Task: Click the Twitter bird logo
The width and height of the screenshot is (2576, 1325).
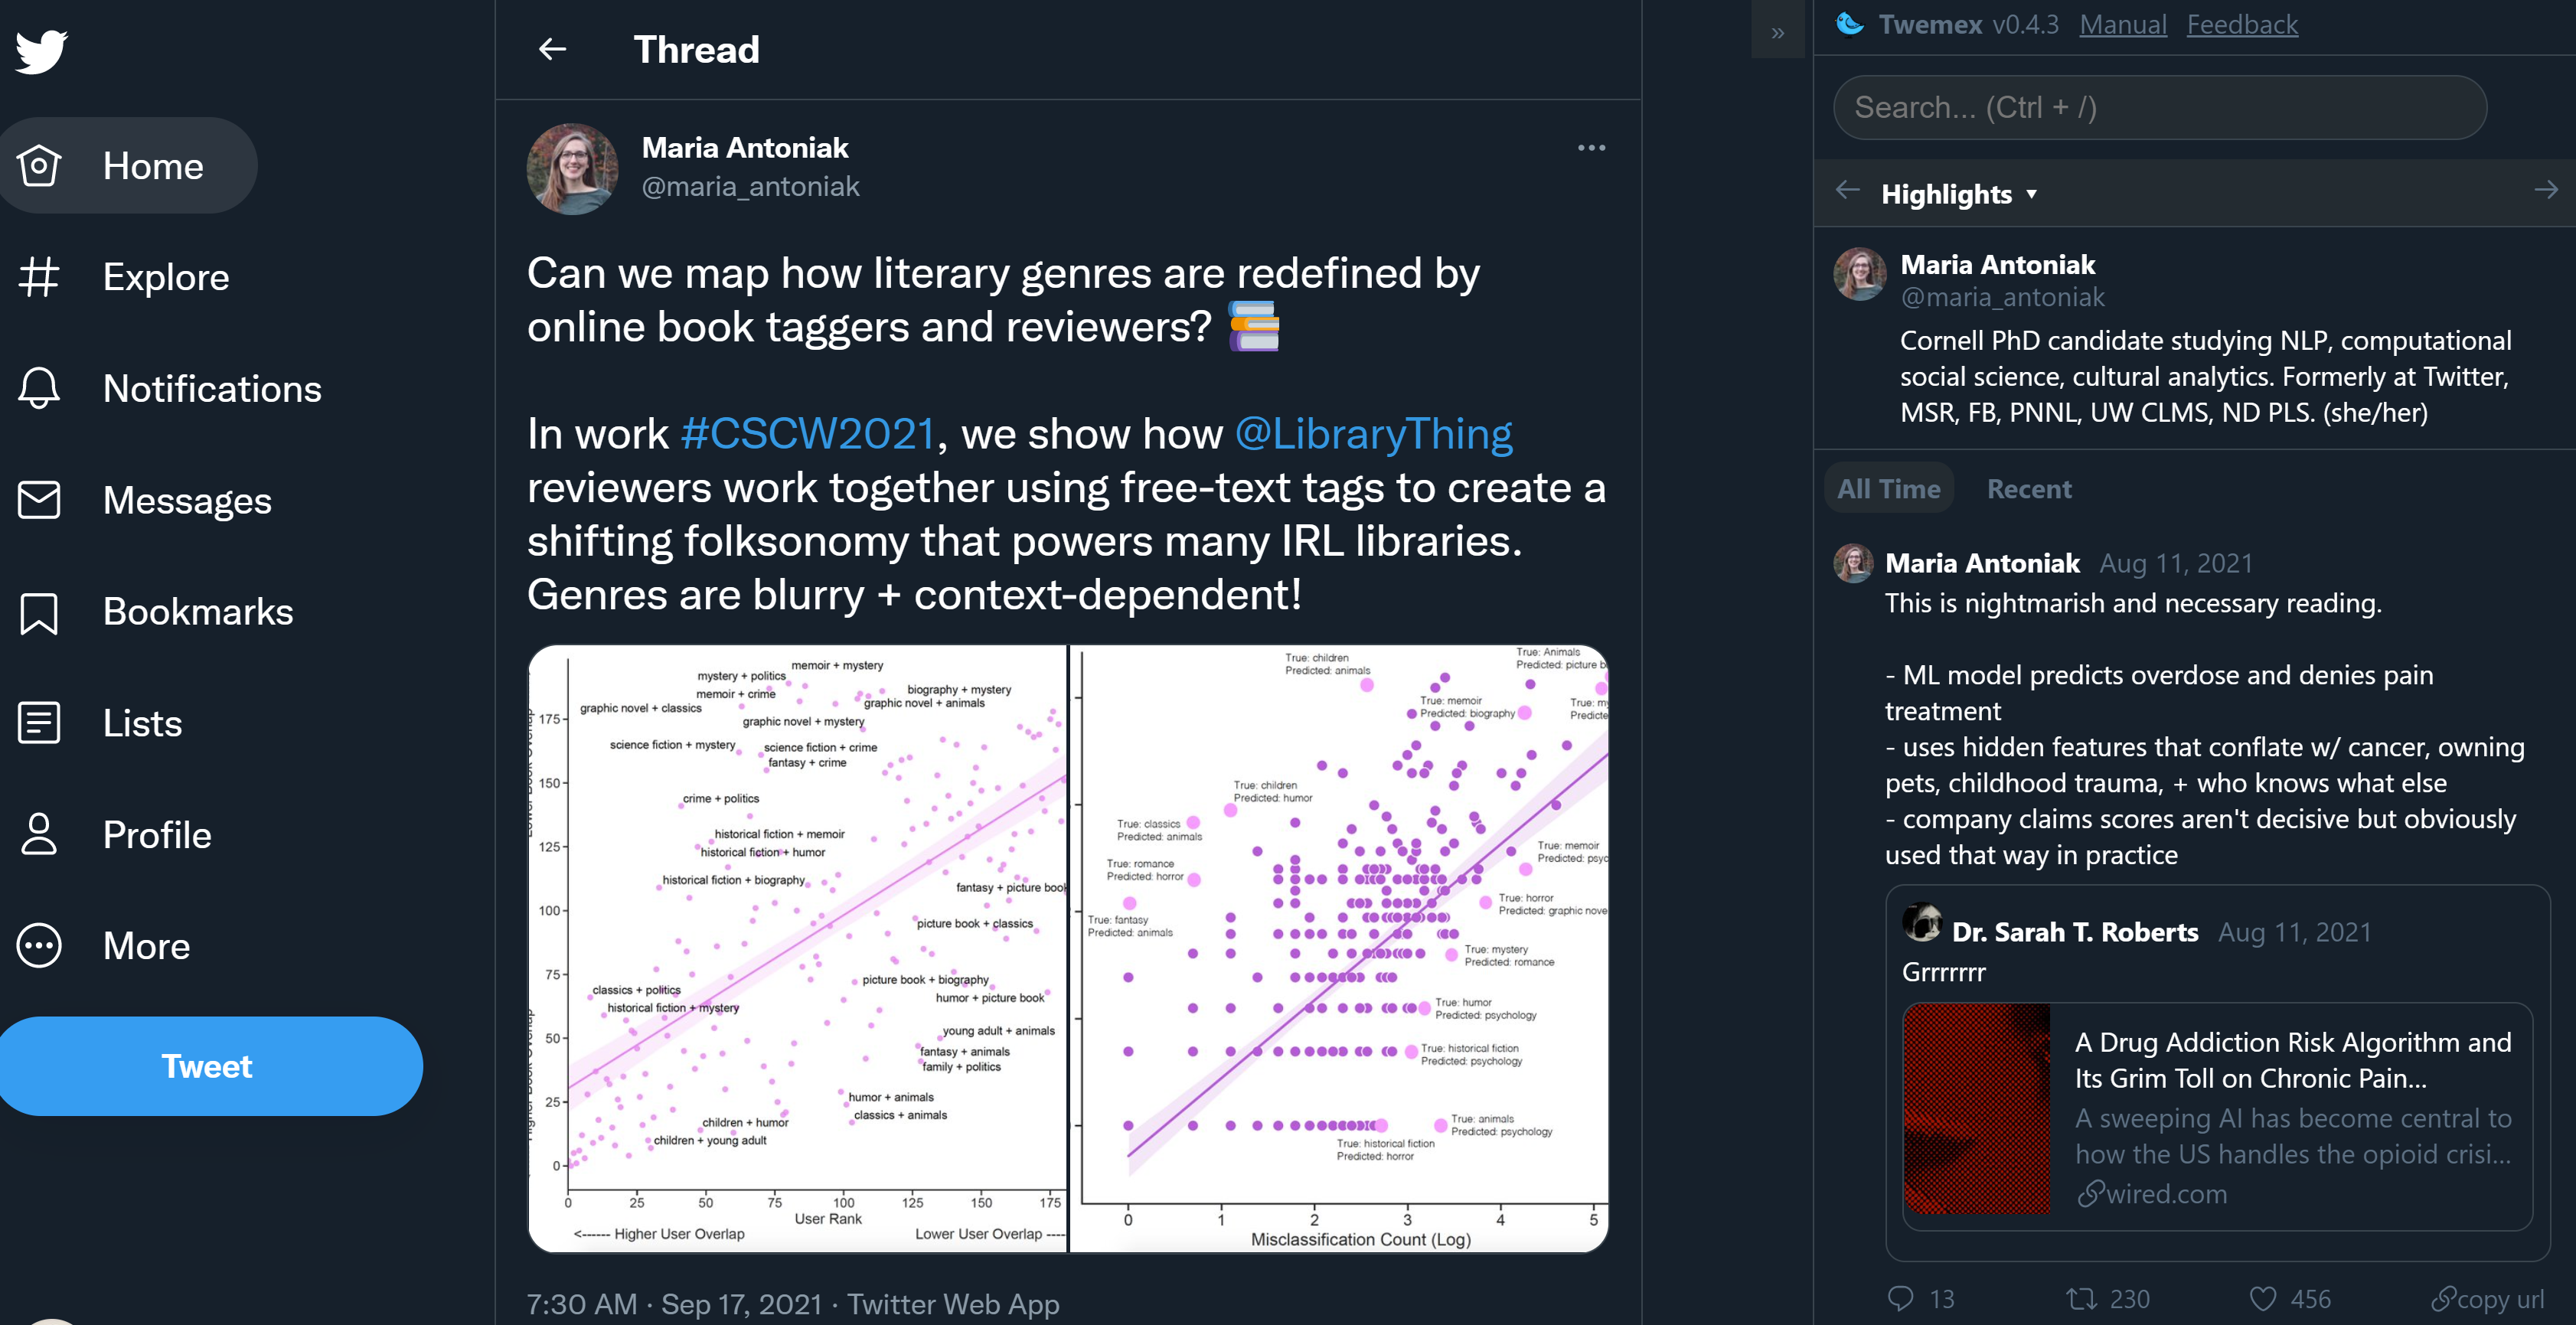Action: tap(41, 51)
